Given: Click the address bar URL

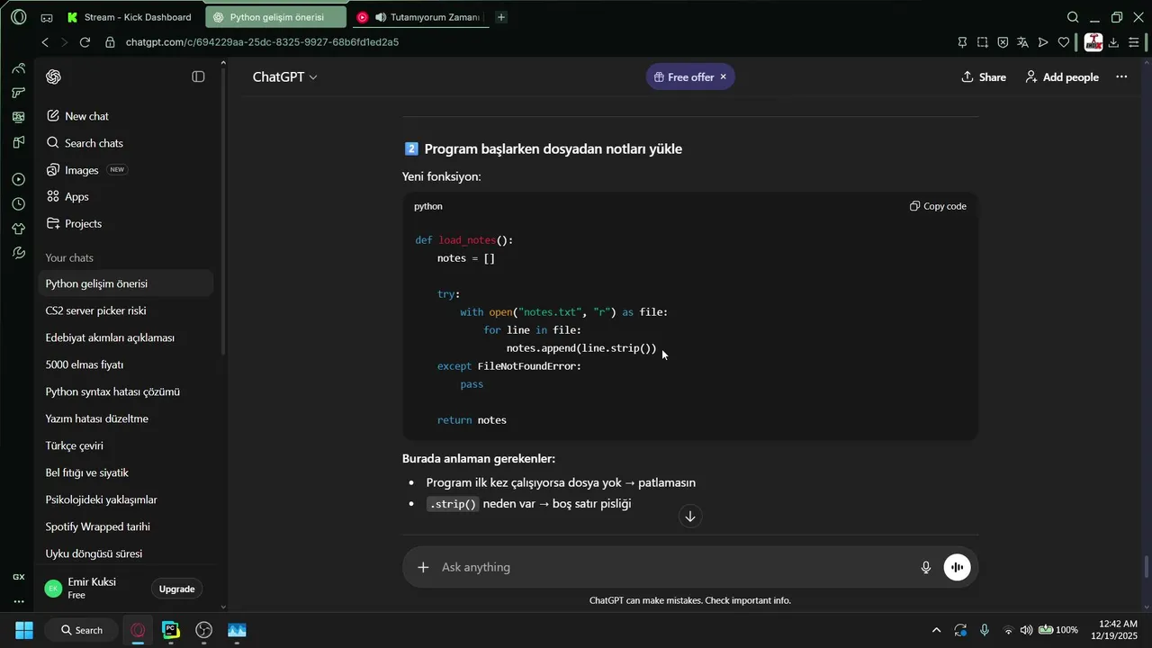Looking at the screenshot, I should tap(262, 42).
